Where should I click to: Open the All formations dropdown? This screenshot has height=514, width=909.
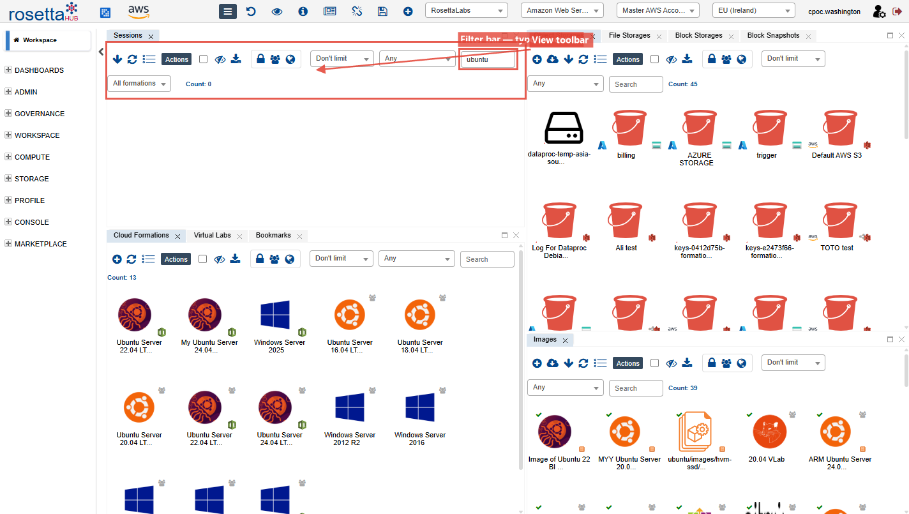[x=139, y=84]
